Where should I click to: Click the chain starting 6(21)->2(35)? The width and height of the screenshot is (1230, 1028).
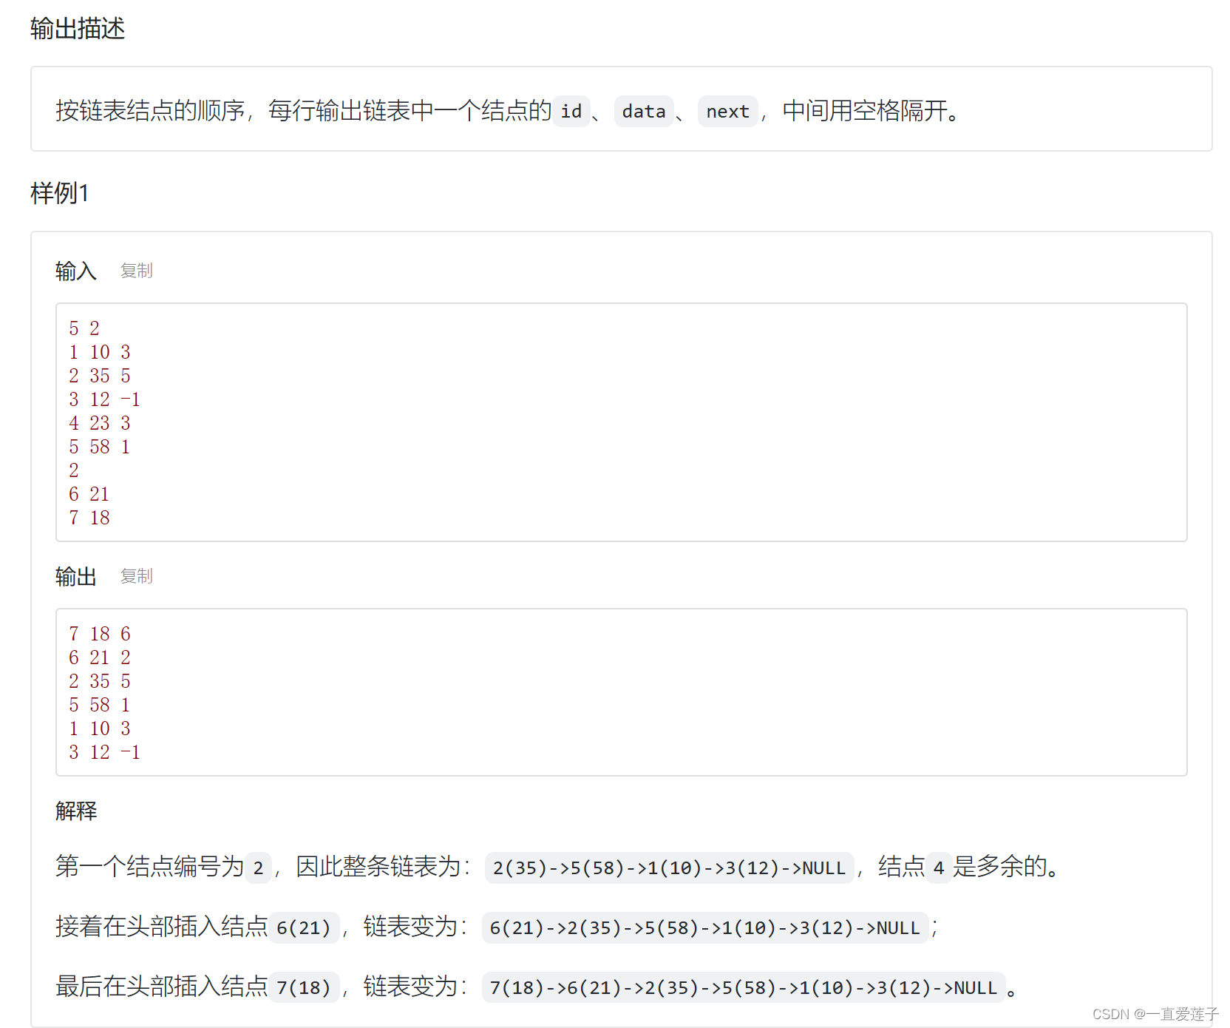tap(705, 927)
